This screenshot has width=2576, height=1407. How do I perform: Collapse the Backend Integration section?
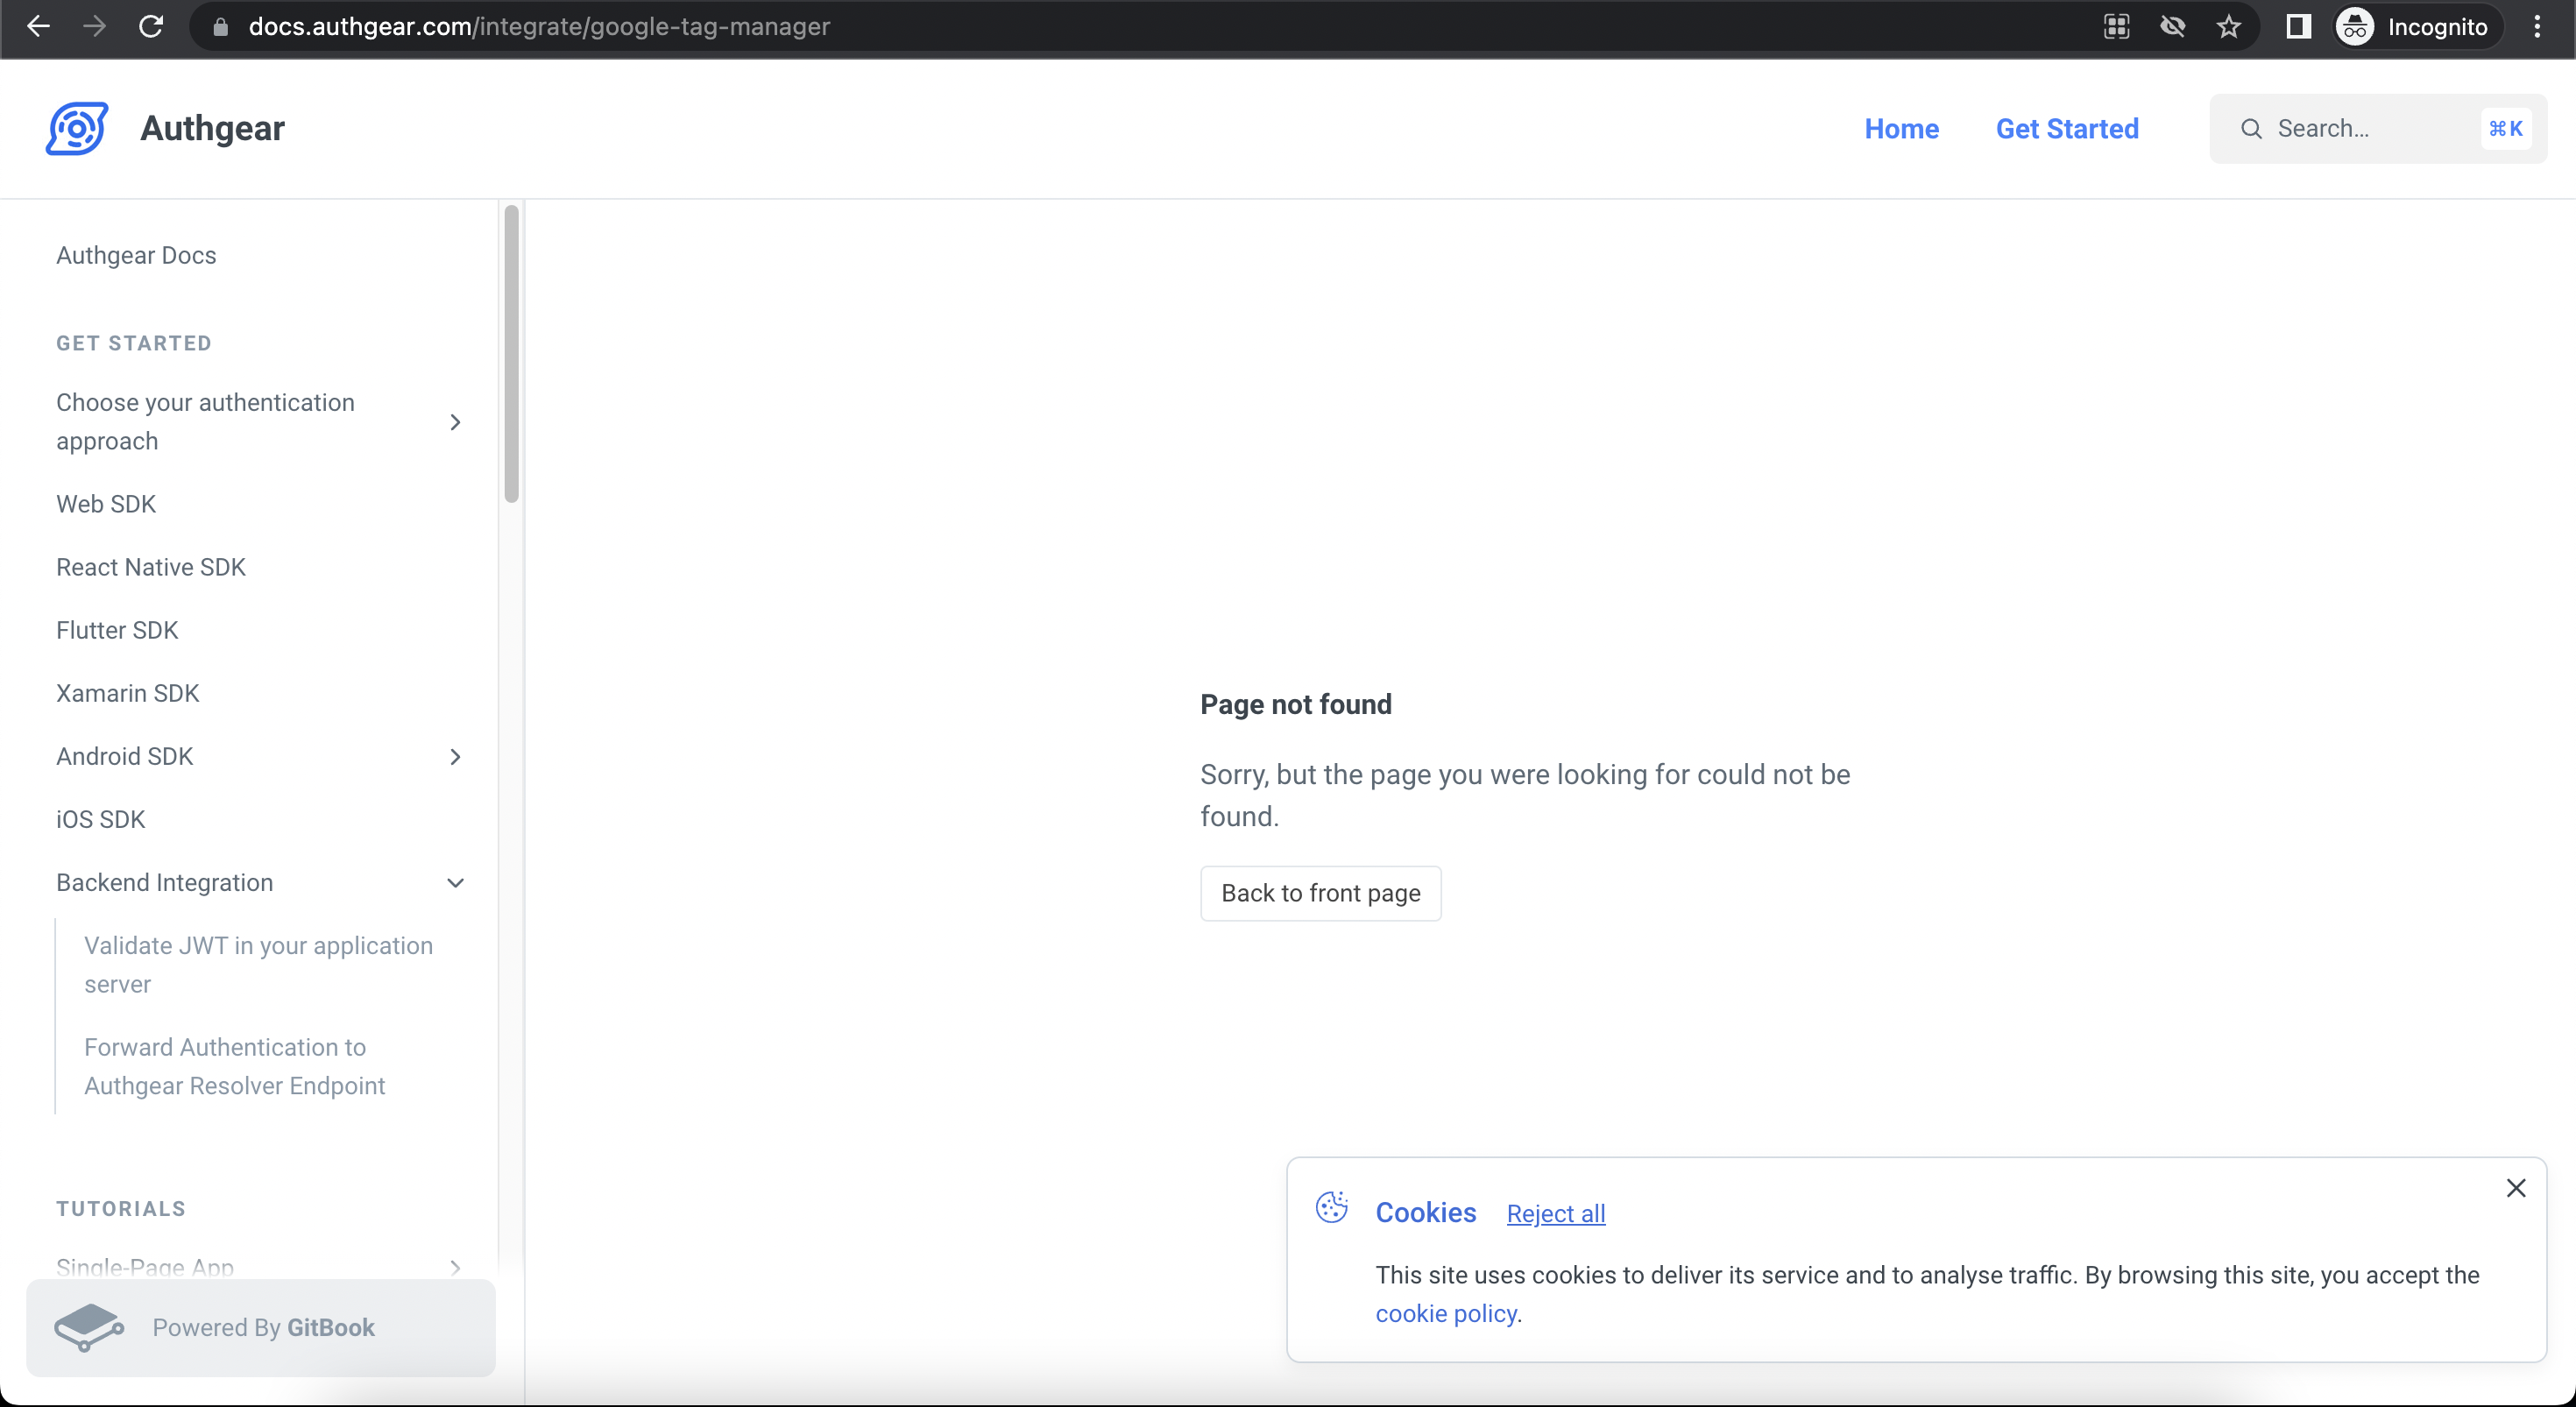(456, 883)
